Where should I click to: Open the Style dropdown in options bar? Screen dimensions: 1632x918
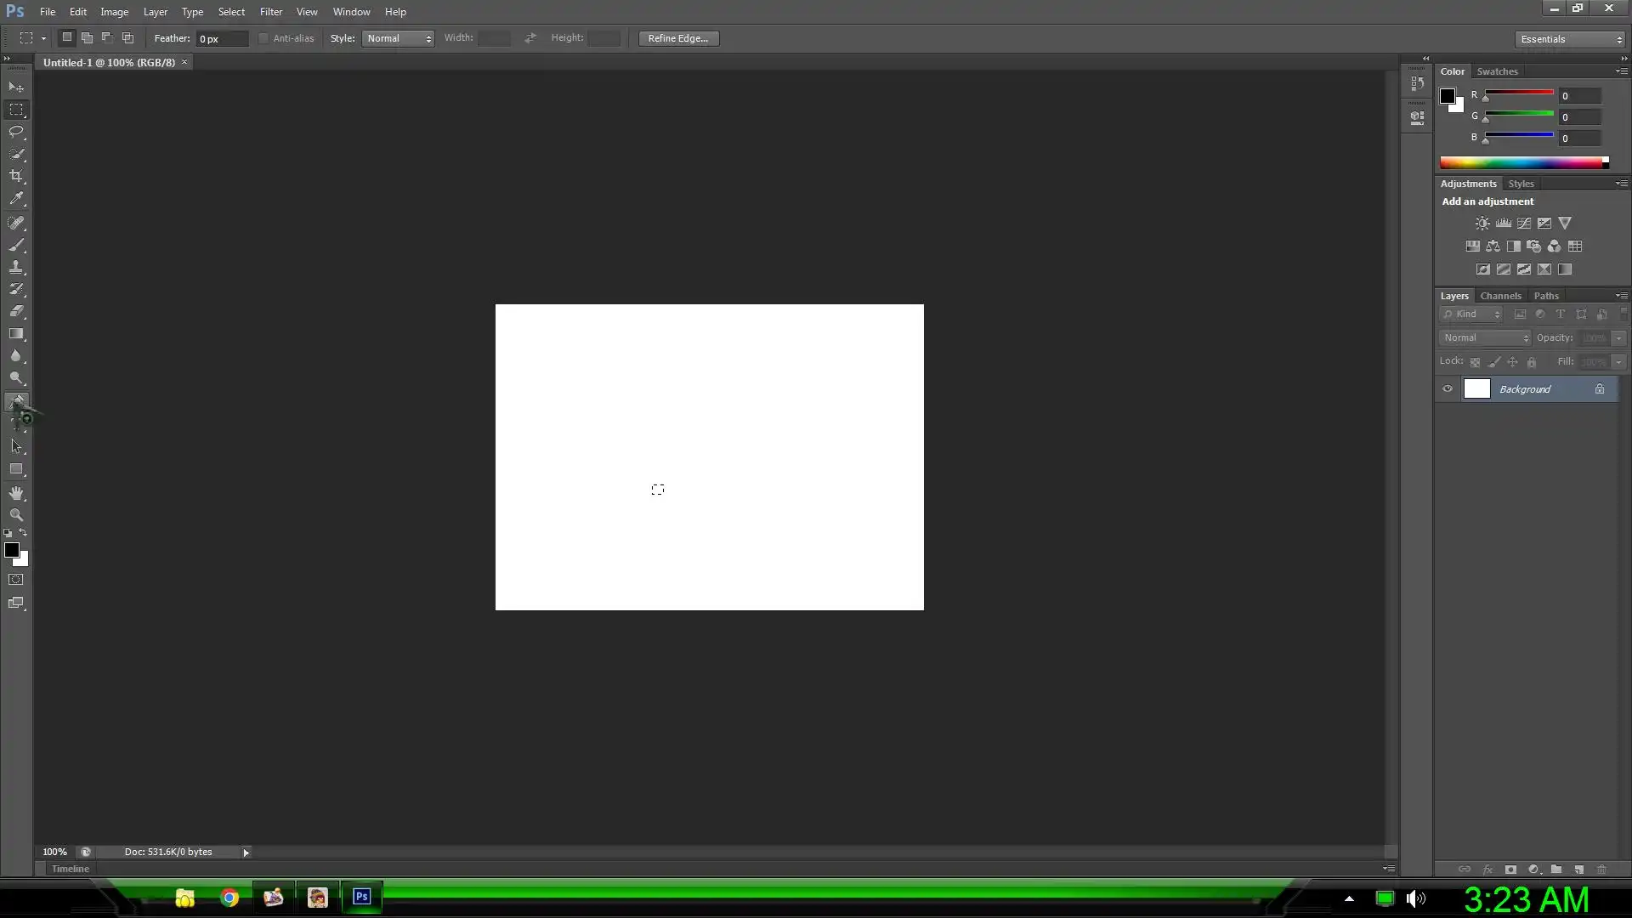click(398, 38)
